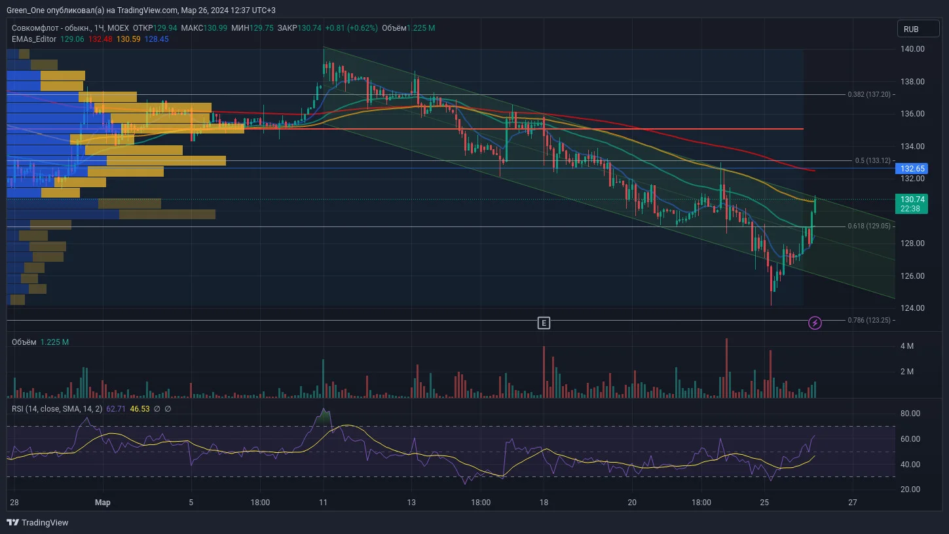949x534 pixels.
Task: Click the blue EMA value 128.45
Action: click(157, 39)
